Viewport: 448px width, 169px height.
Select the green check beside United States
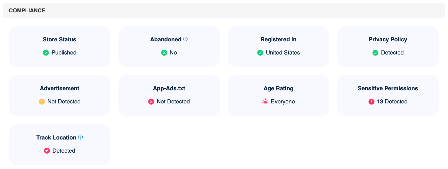(x=260, y=53)
